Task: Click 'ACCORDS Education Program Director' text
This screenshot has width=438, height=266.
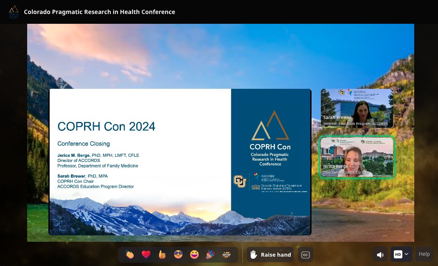Action: pyautogui.click(x=95, y=187)
